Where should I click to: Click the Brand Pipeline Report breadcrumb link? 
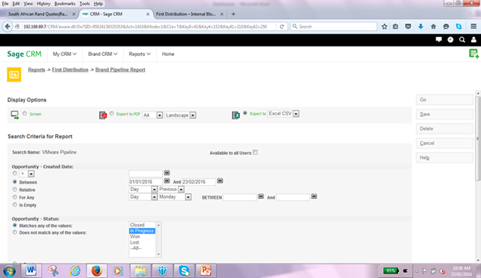120,70
